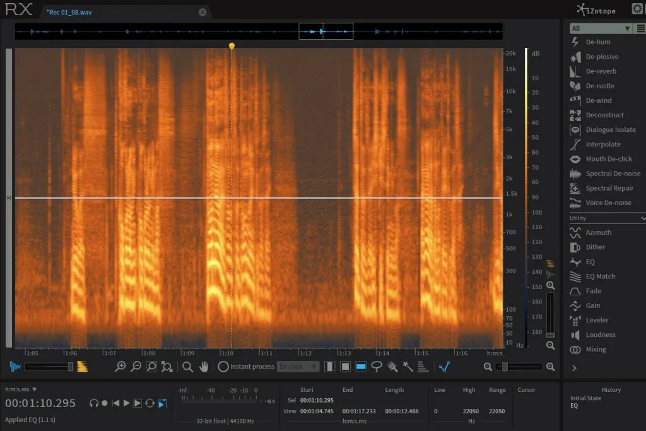Start playback with the play button

click(126, 403)
